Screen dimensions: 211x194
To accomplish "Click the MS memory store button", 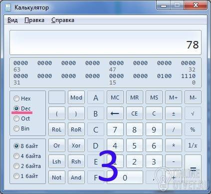I will [154, 97].
